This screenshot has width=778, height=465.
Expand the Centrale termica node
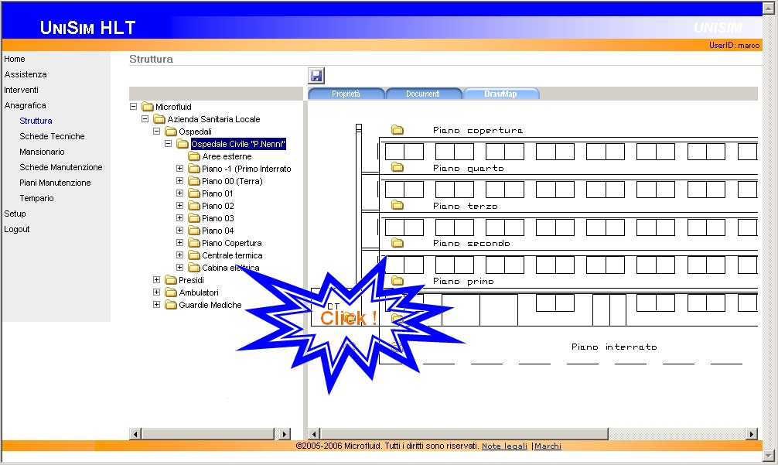179,255
